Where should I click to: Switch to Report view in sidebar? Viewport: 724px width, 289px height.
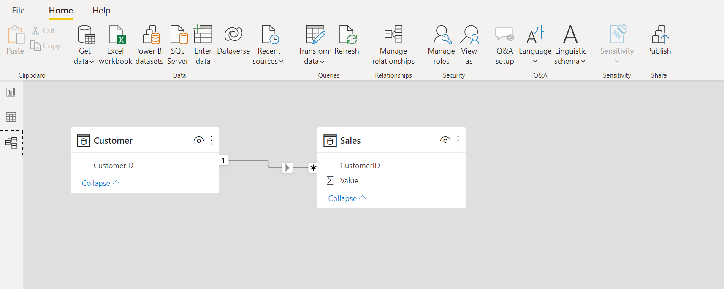(x=11, y=92)
